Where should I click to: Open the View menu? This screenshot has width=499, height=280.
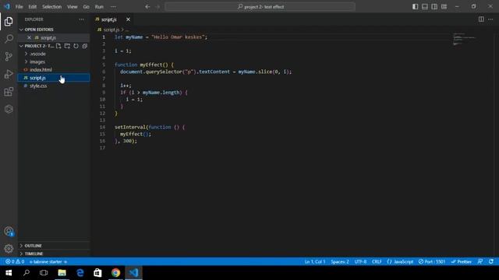coord(73,7)
